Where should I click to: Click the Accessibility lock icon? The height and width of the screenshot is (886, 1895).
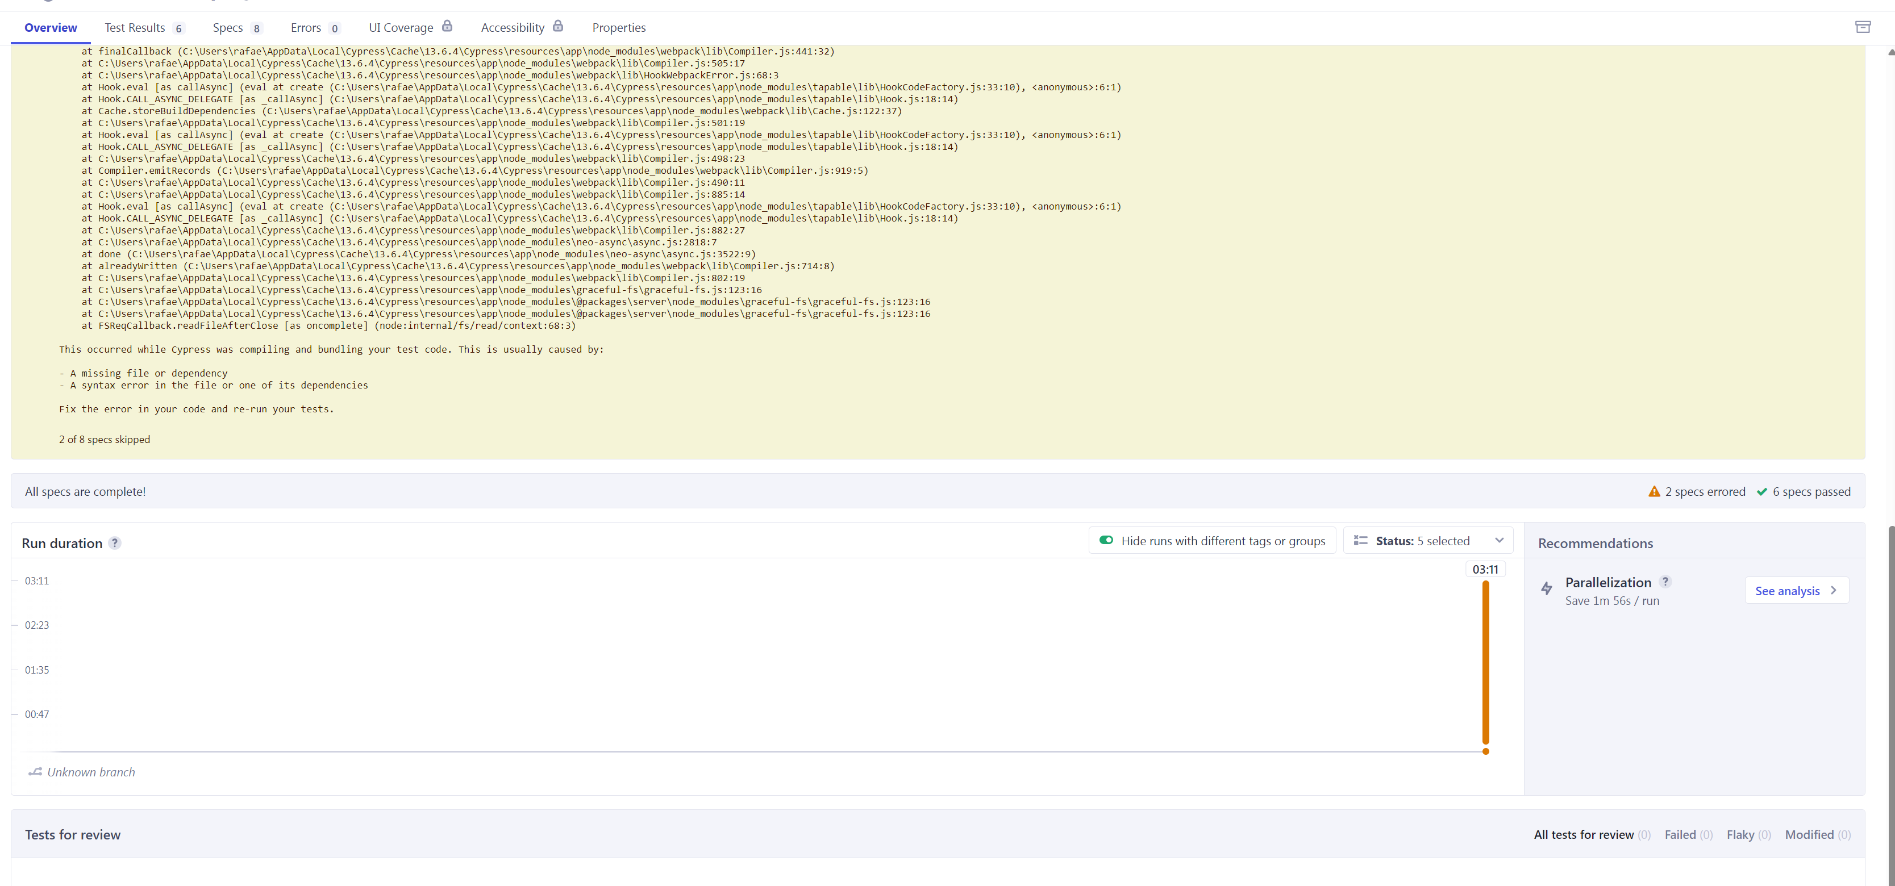pos(559,27)
